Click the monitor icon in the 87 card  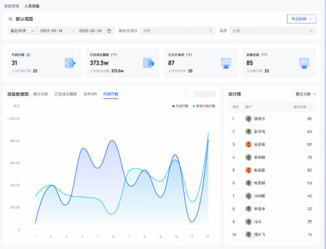(226, 63)
